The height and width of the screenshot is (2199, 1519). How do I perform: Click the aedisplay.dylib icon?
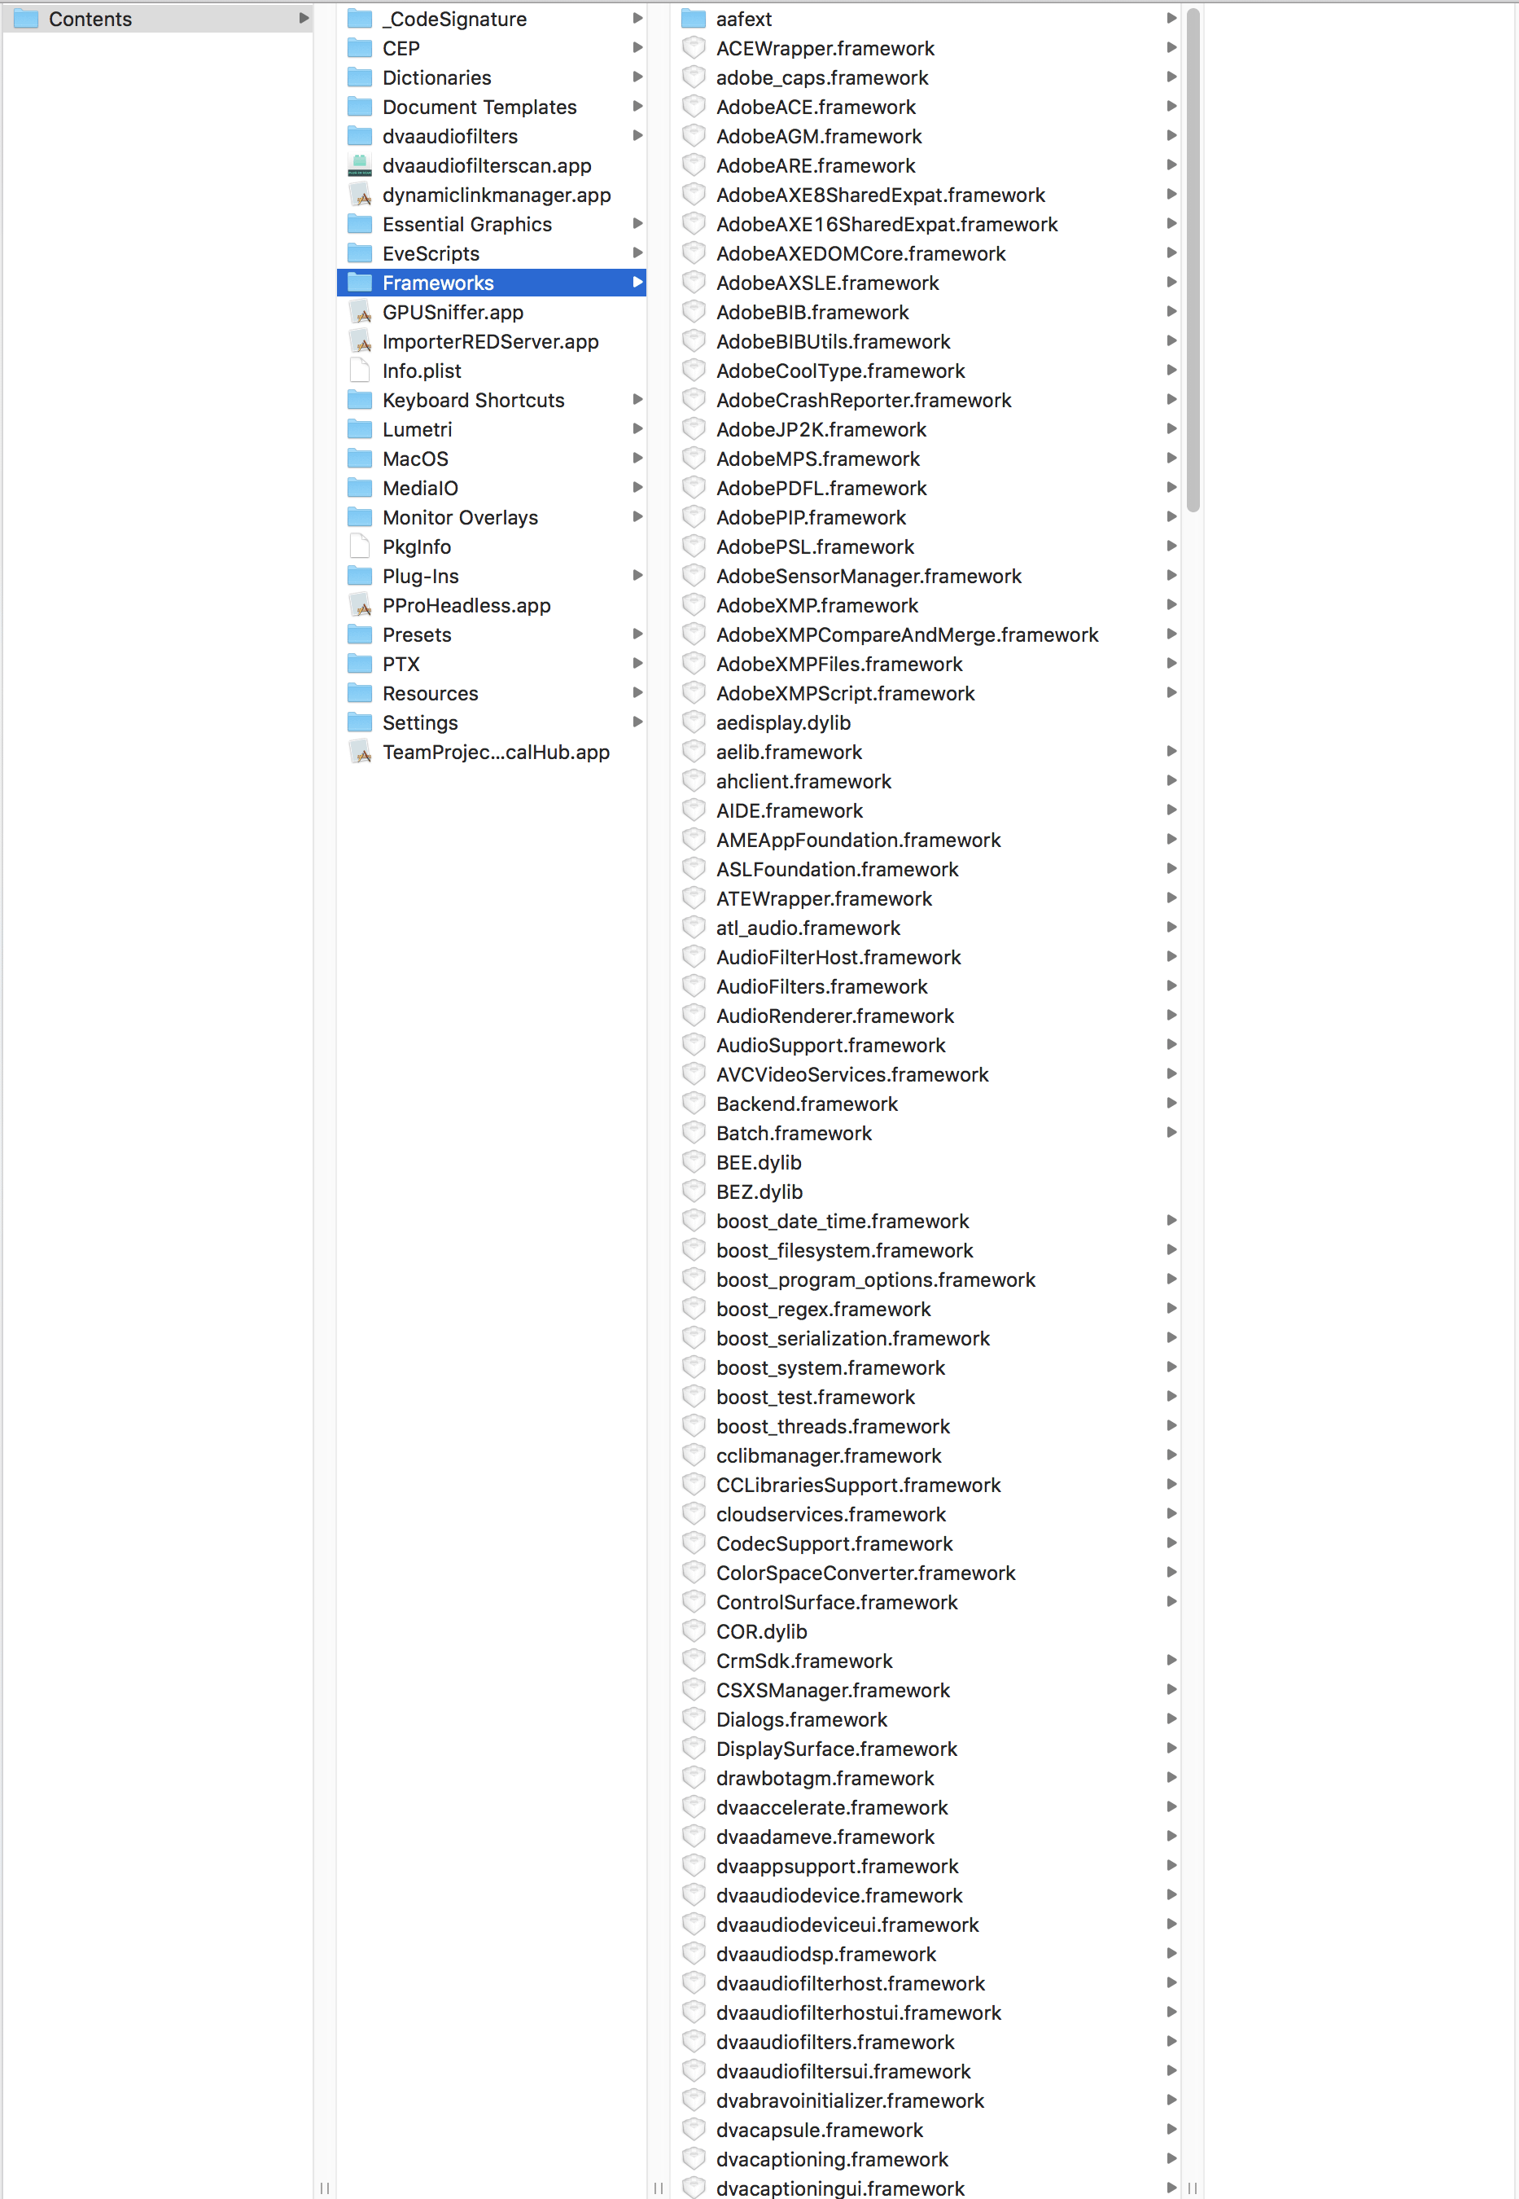point(694,722)
